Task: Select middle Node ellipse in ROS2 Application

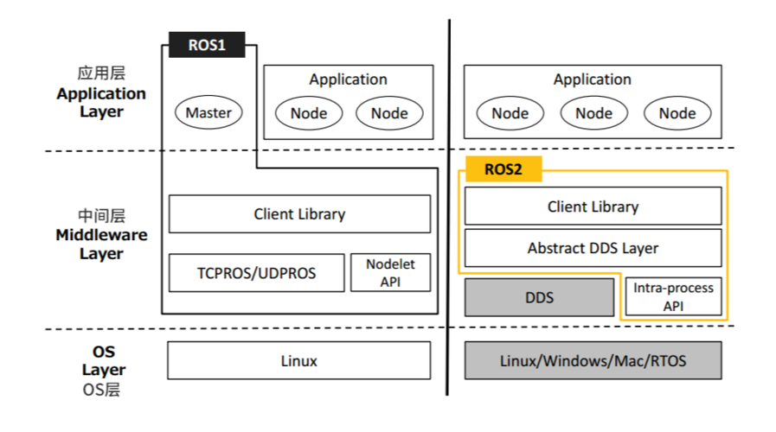Action: point(593,113)
